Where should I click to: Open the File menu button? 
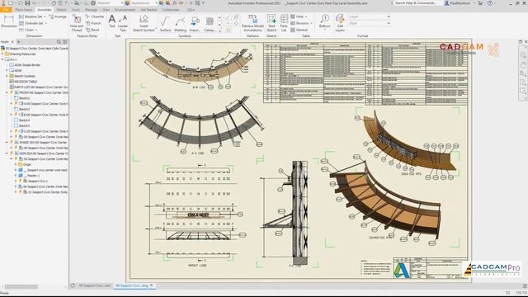point(6,10)
